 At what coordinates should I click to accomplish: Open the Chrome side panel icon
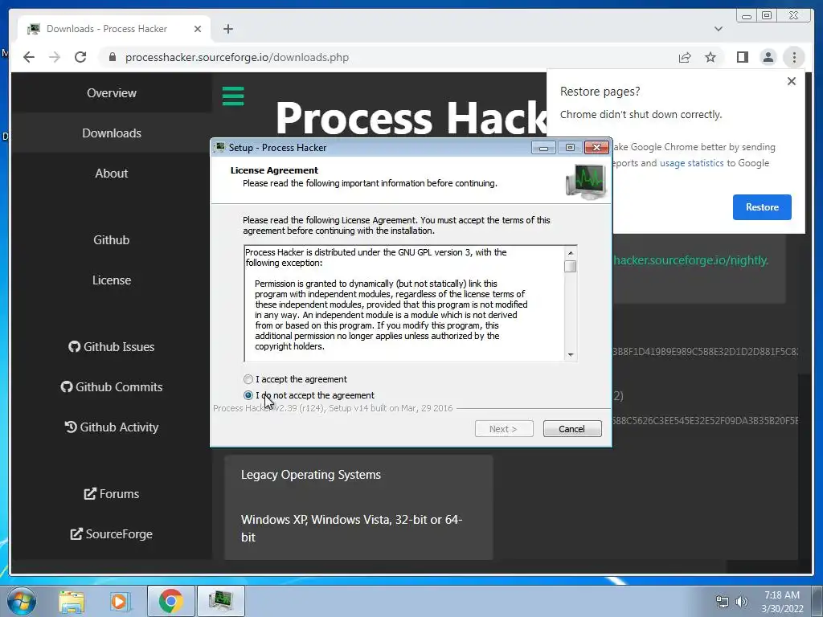pos(742,57)
